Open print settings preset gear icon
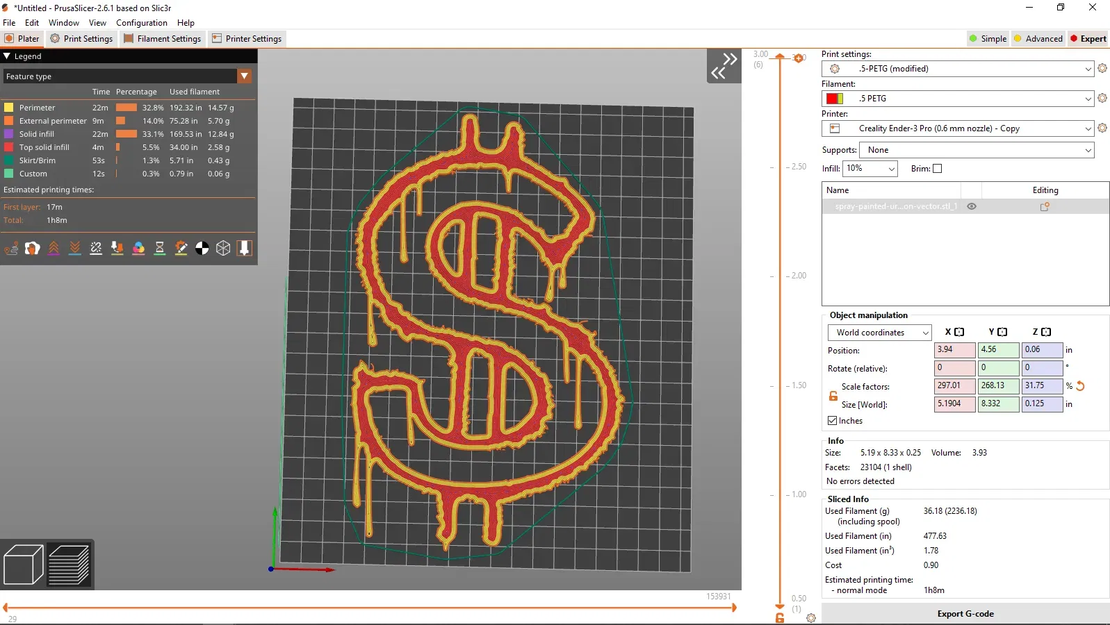1110x625 pixels. tap(1102, 68)
